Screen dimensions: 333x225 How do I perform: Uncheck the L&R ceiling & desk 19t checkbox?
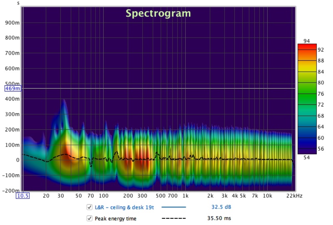click(x=89, y=207)
